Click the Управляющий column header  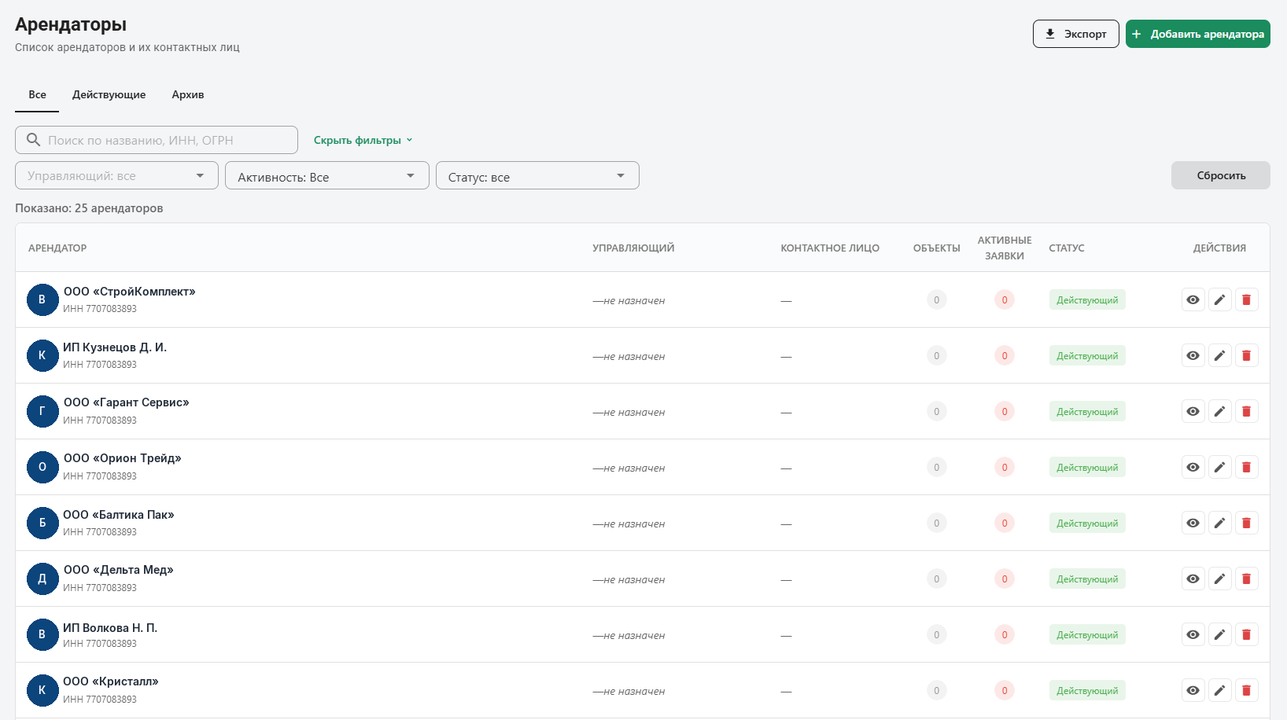point(633,248)
